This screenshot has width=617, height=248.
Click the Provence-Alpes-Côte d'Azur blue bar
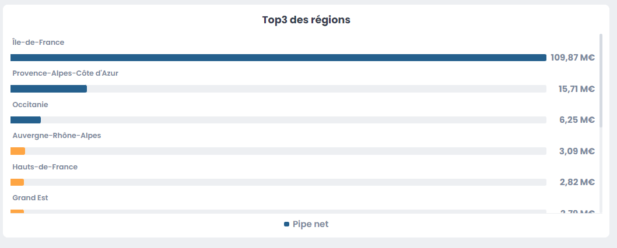point(48,89)
